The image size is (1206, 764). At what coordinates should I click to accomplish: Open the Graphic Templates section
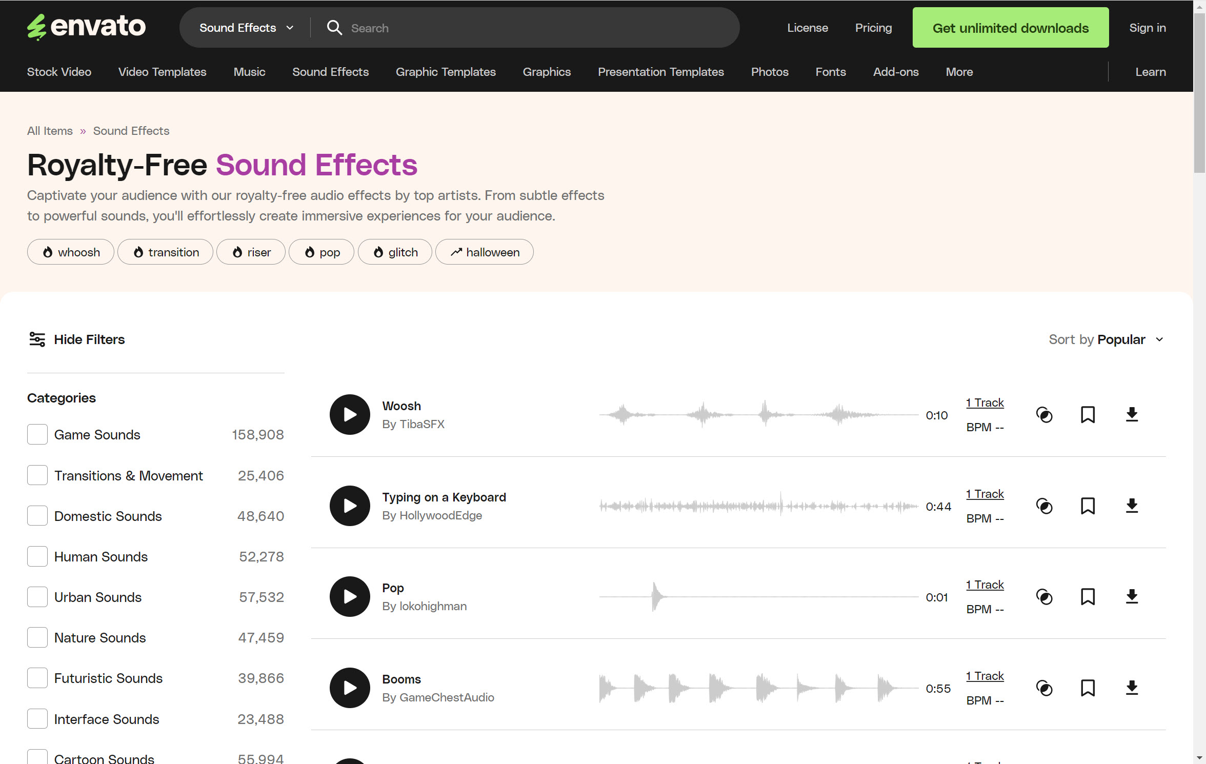[445, 72]
